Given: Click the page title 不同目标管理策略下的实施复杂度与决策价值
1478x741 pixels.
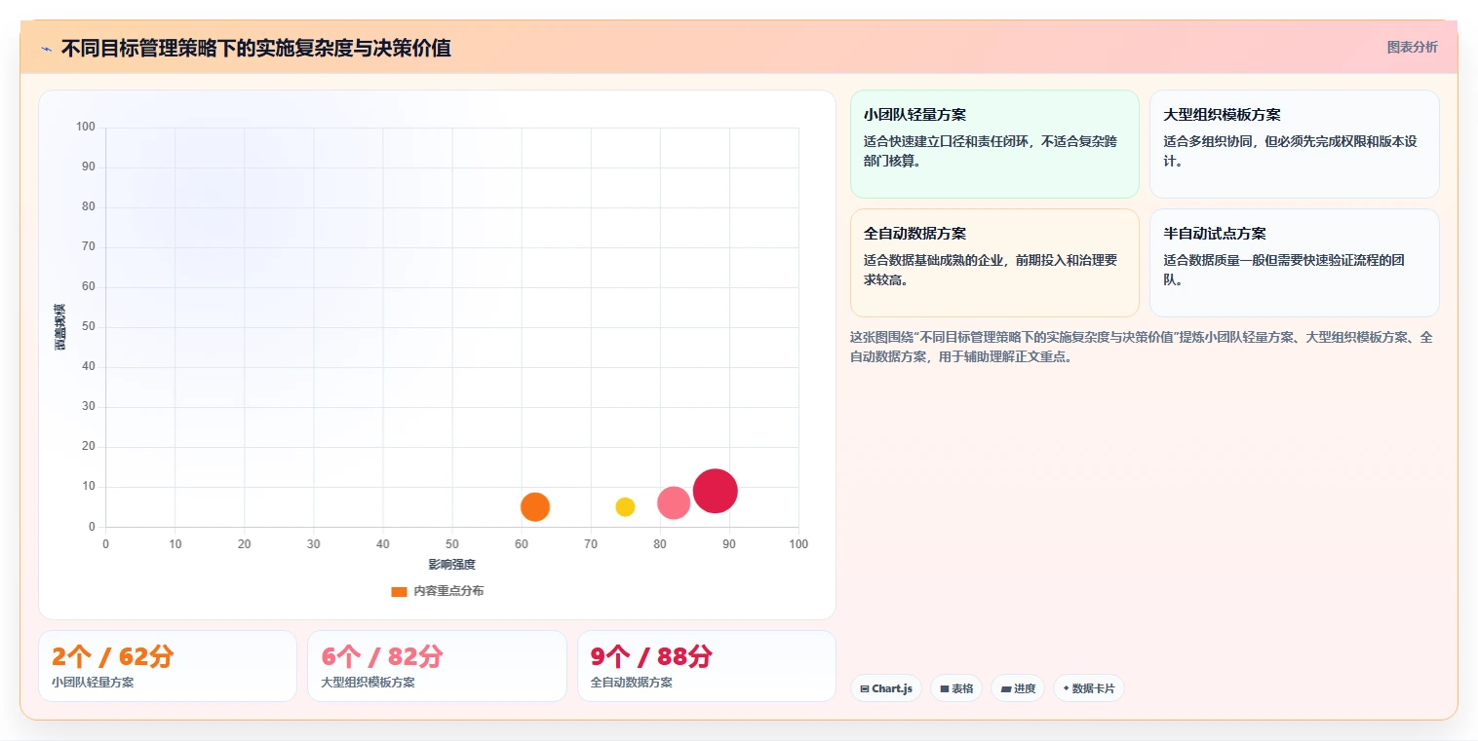Looking at the screenshot, I should point(256,48).
